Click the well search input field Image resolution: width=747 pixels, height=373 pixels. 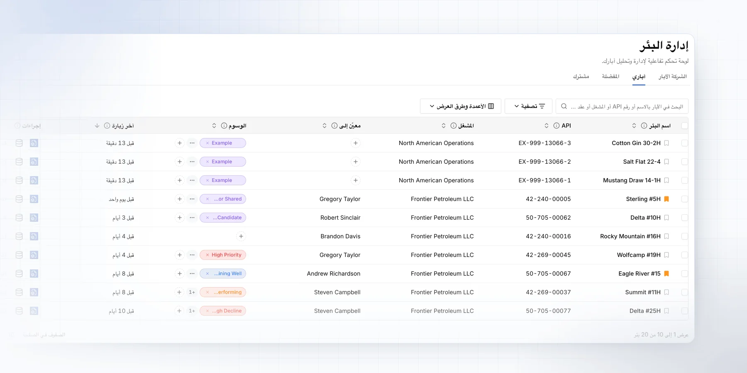(x=622, y=106)
